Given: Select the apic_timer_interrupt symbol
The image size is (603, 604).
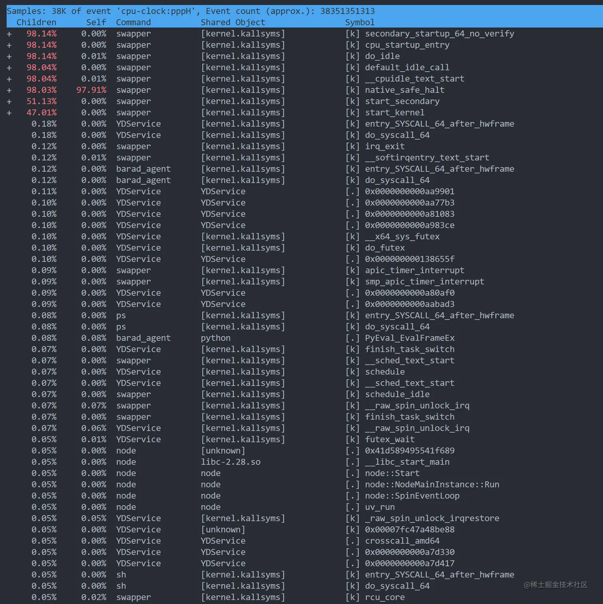Looking at the screenshot, I should (x=415, y=271).
